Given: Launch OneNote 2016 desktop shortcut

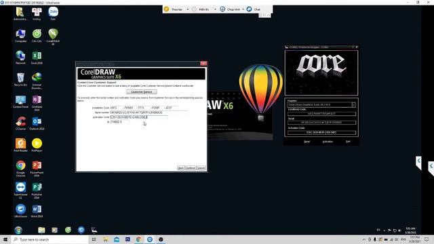Looking at the screenshot, I should click(37, 102).
